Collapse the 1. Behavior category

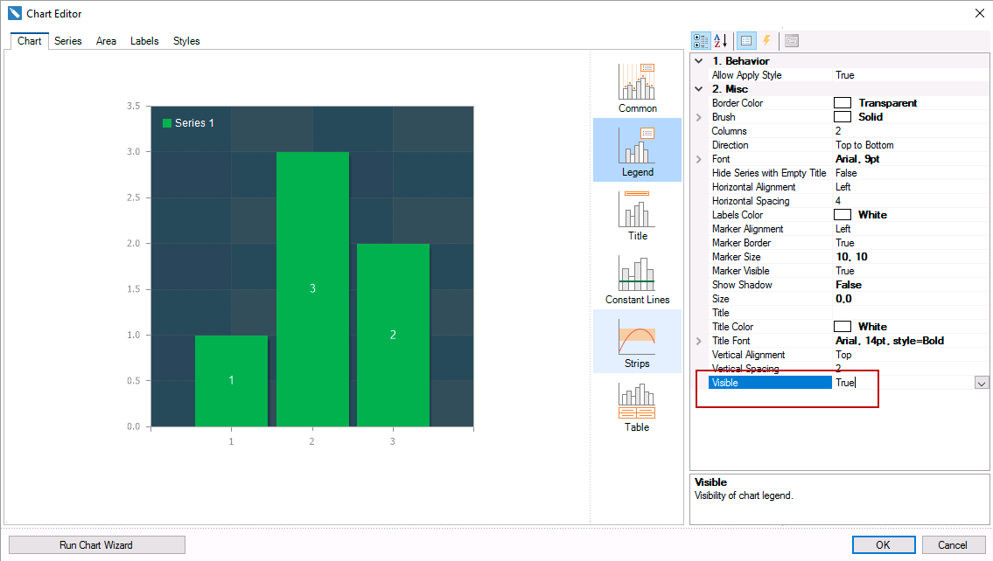click(x=698, y=61)
